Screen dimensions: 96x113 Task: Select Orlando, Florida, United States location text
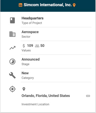tap(46, 96)
